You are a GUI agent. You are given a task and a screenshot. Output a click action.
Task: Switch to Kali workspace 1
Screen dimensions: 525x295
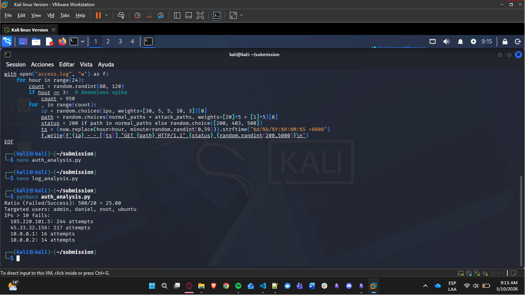96,41
